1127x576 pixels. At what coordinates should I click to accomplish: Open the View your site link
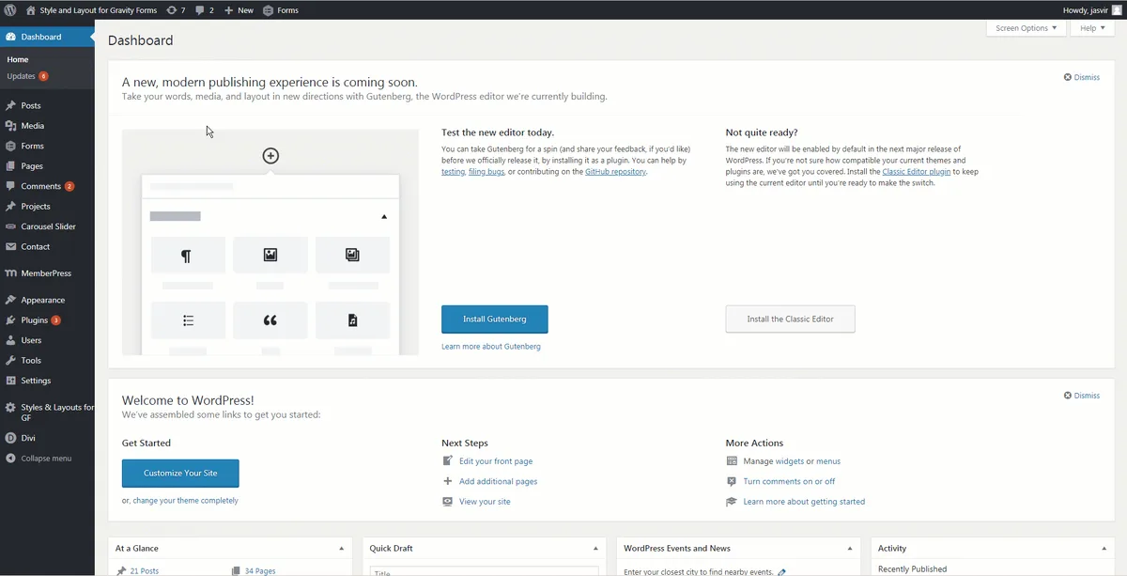pyautogui.click(x=485, y=502)
